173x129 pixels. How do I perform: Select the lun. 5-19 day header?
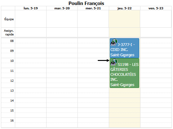31,8
